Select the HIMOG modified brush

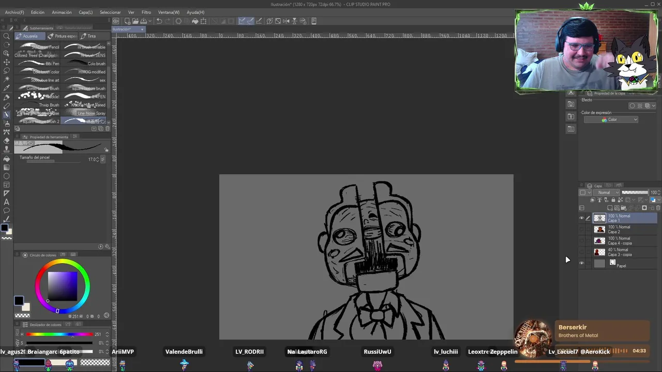[x=84, y=72]
